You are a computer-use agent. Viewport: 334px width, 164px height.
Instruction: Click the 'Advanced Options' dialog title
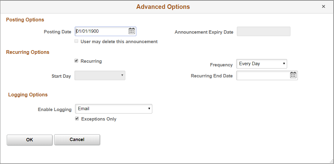tap(163, 7)
